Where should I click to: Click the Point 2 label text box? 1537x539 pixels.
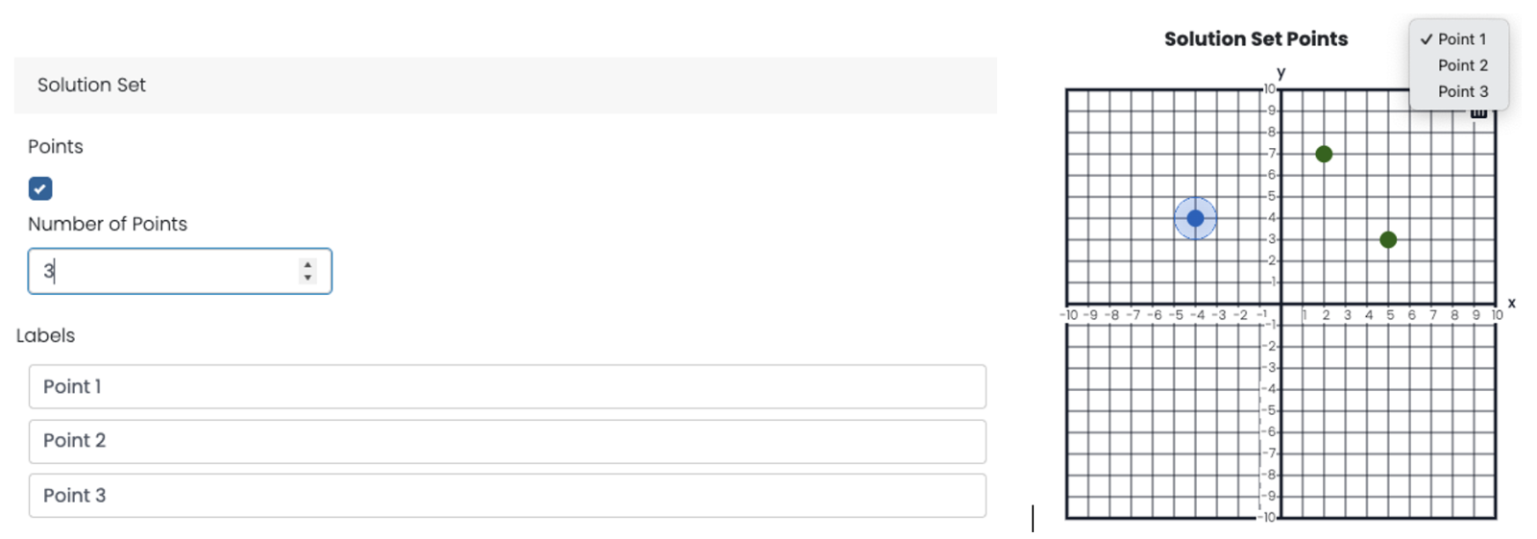click(506, 441)
